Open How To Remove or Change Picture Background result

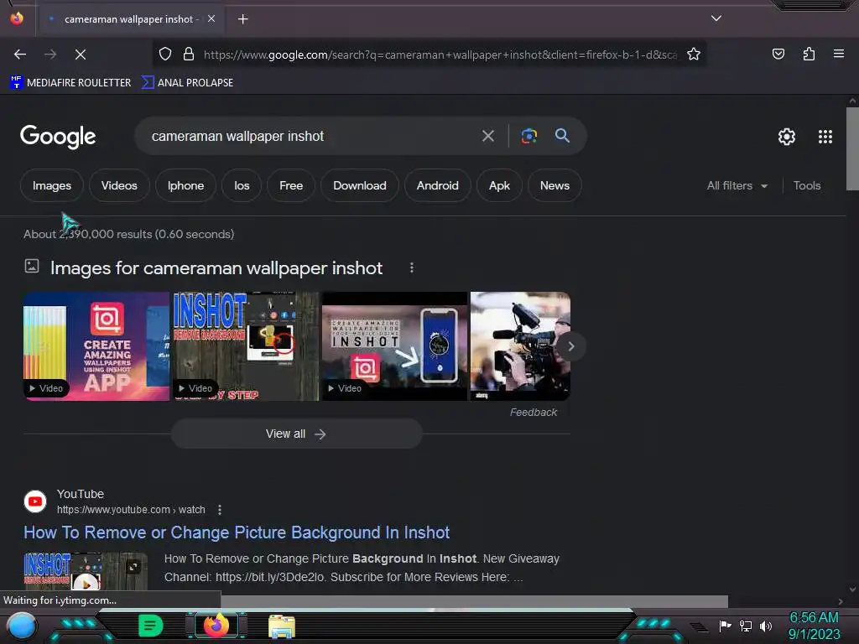[236, 532]
